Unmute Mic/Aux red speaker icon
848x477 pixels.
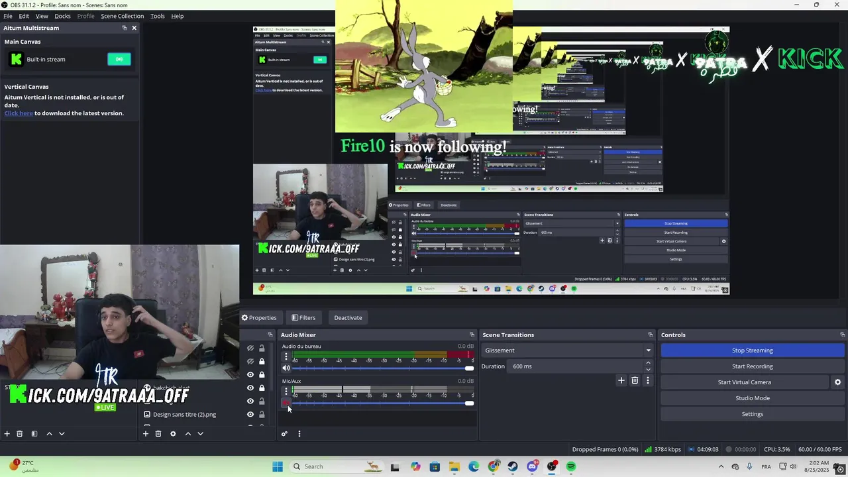[286, 403]
